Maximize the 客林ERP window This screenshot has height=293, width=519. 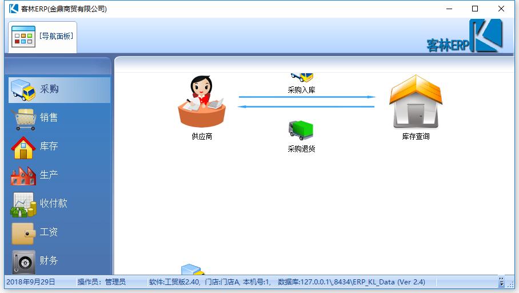tap(475, 9)
